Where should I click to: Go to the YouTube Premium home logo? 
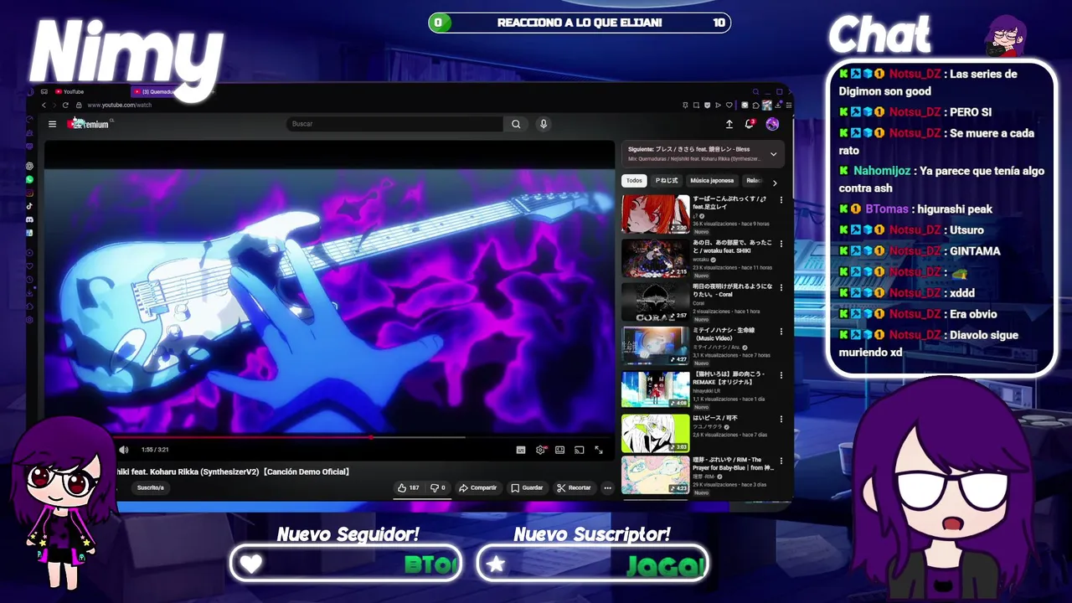[x=90, y=123]
